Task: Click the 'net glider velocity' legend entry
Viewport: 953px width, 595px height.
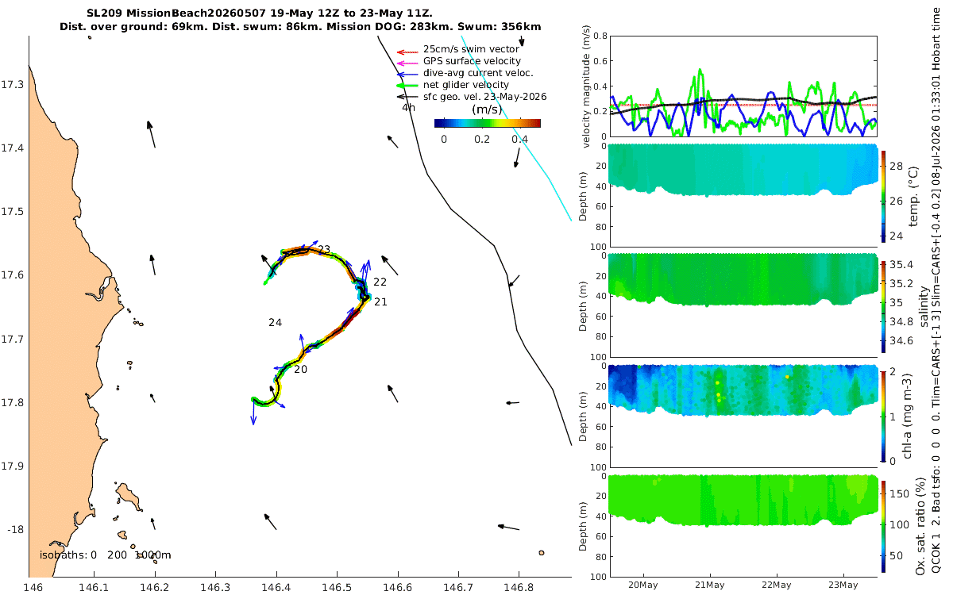Action: click(466, 85)
